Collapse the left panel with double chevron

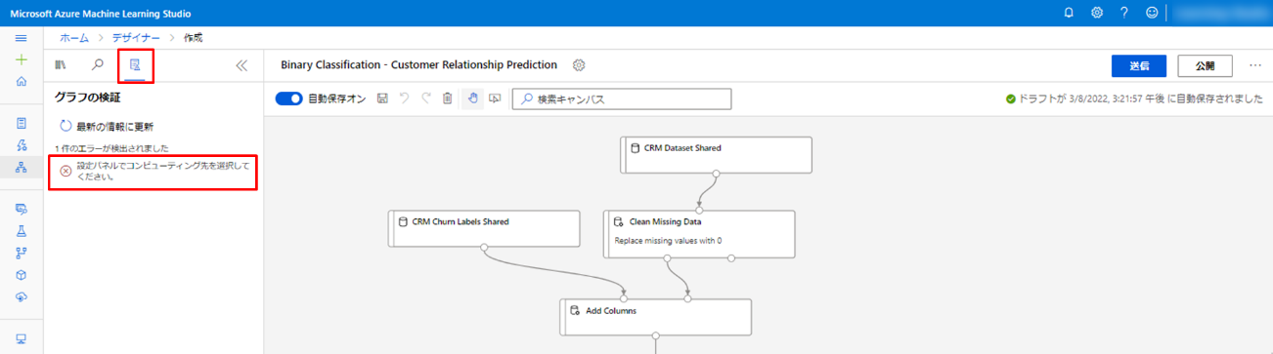(241, 65)
